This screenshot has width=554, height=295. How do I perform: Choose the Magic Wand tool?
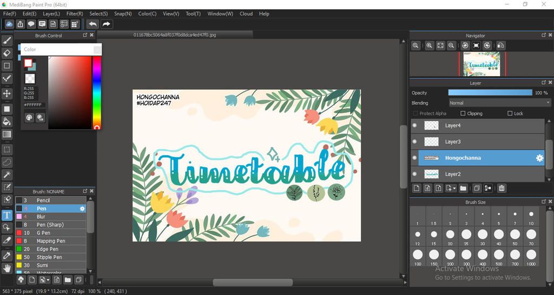point(7,175)
